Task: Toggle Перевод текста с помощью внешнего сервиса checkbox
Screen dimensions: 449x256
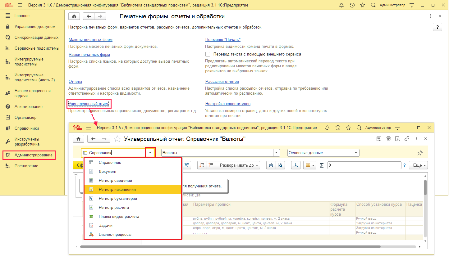Action: tap(208, 54)
